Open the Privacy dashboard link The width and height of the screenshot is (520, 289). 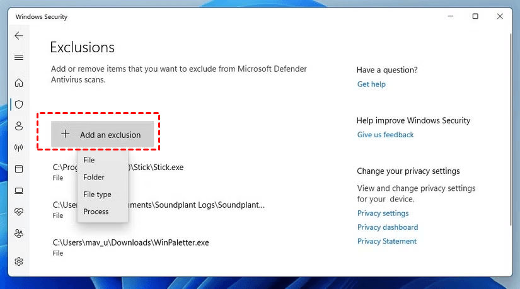(387, 227)
